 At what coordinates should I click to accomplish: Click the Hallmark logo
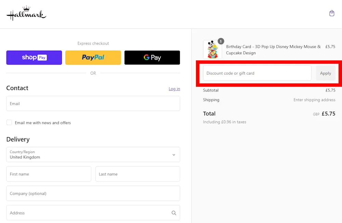[26, 14]
